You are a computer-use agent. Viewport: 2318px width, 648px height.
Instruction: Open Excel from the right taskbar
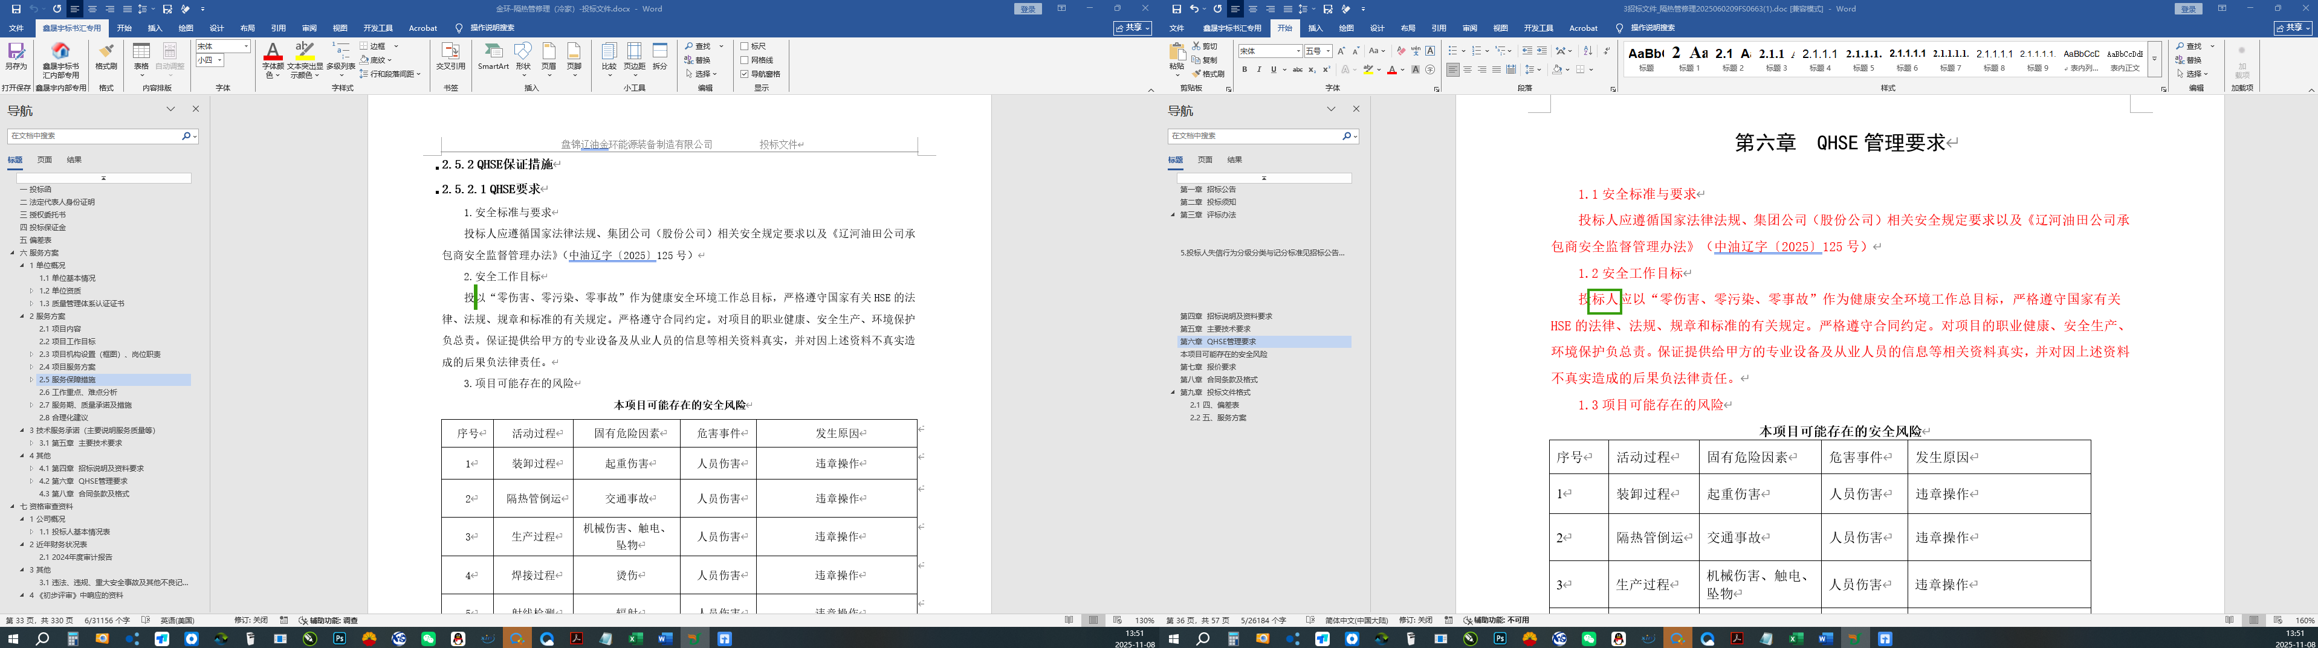tap(1796, 639)
